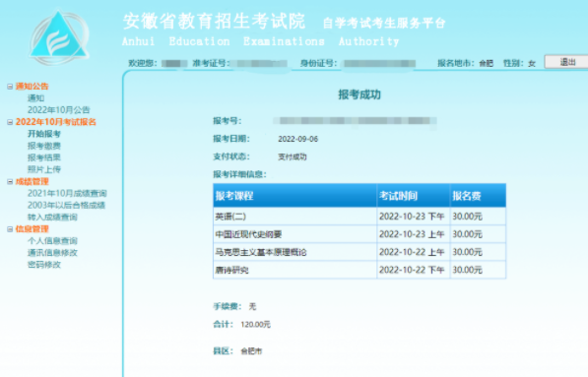
Task: Select the 中国近现代史纲要 course cell
Action: click(x=294, y=234)
